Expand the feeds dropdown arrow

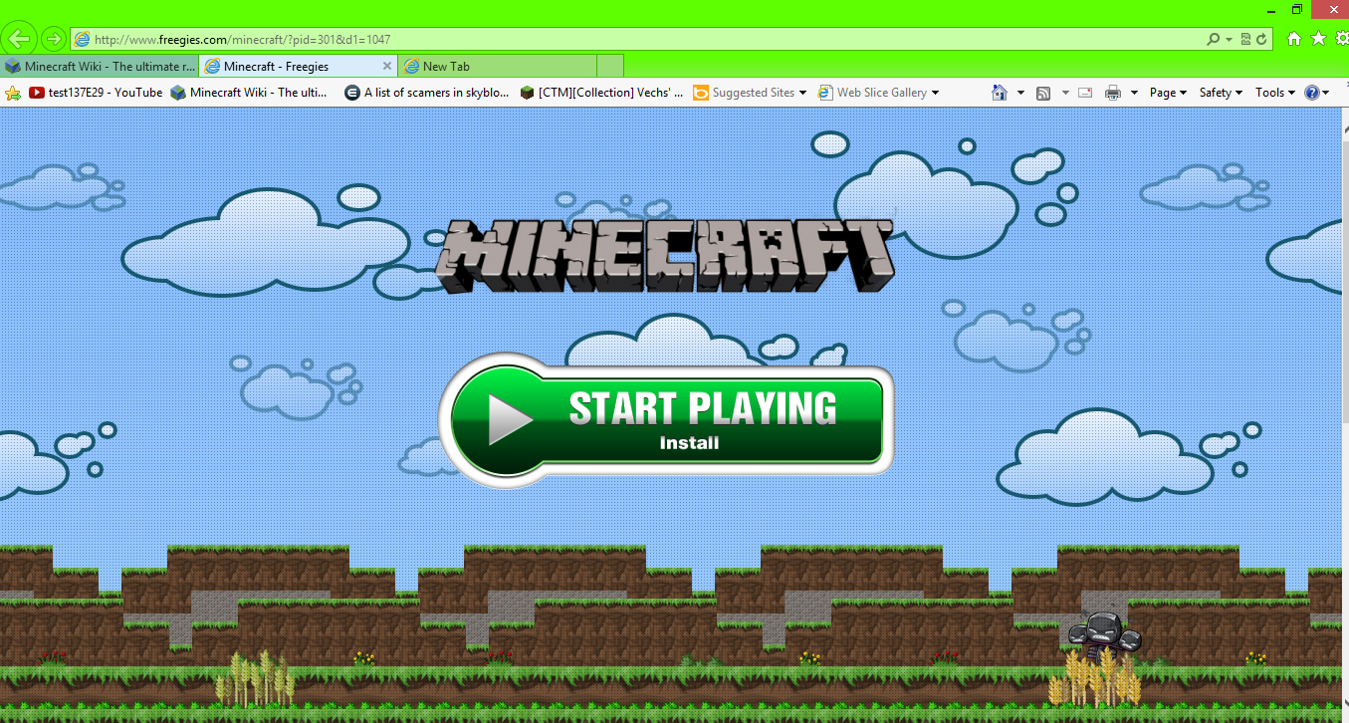(1064, 93)
